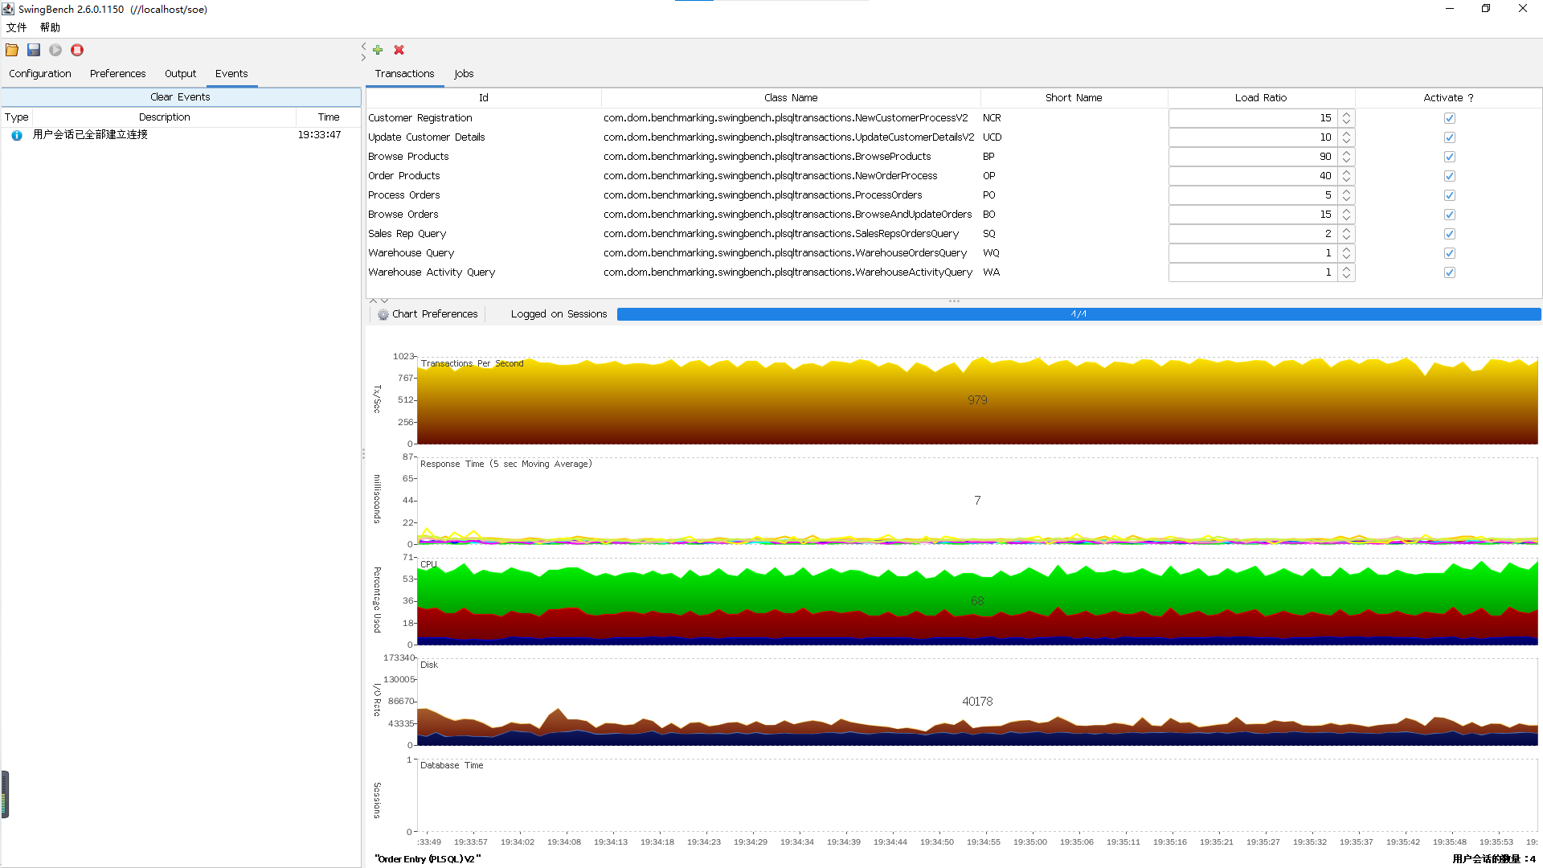Open the 文件 menu

[x=16, y=27]
